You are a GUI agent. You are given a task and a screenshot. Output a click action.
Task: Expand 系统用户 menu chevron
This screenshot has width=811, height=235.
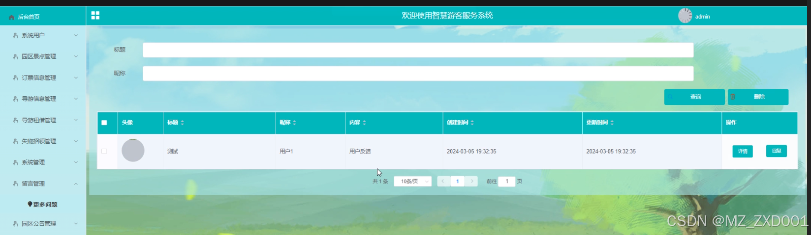76,35
